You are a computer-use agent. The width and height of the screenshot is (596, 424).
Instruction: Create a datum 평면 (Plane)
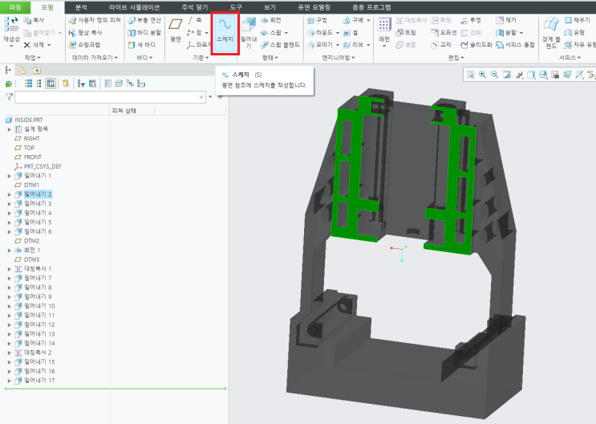coord(175,30)
